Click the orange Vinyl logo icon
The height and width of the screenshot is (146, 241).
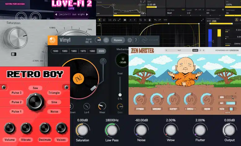(53, 40)
